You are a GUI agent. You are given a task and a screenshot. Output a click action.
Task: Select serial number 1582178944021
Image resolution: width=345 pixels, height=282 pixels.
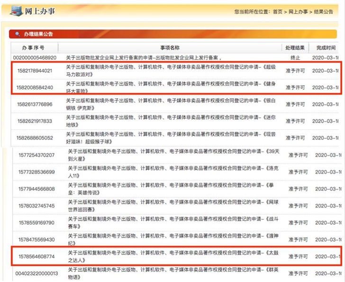point(35,71)
